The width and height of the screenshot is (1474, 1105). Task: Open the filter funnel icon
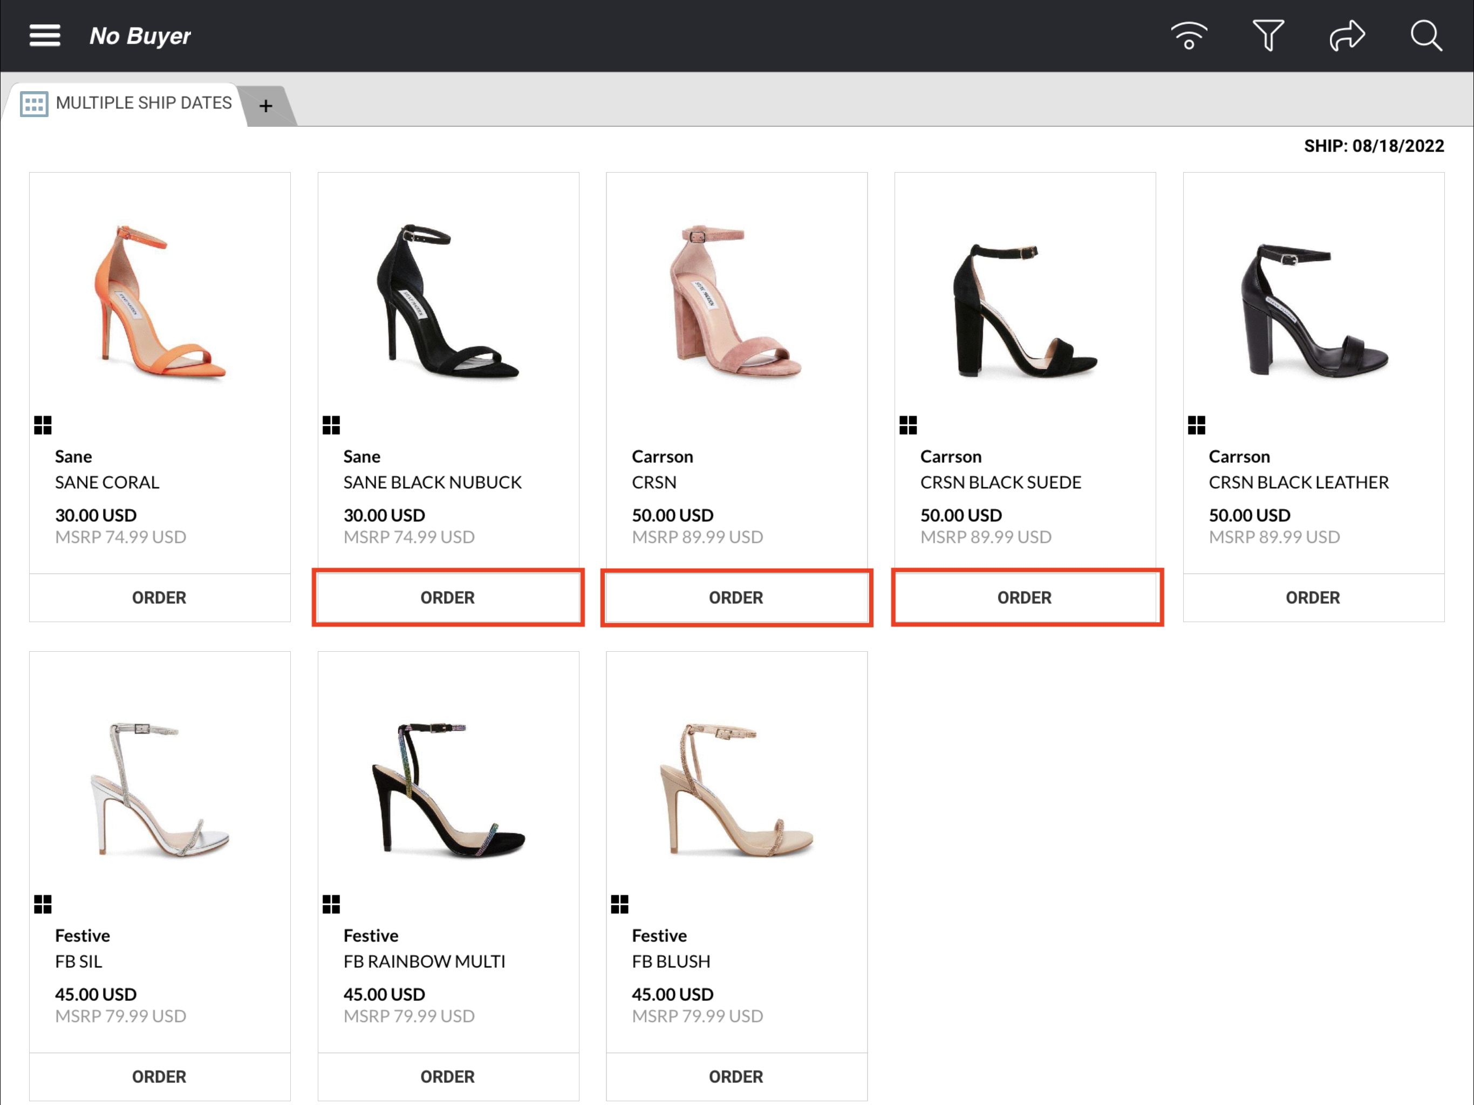[x=1268, y=35]
